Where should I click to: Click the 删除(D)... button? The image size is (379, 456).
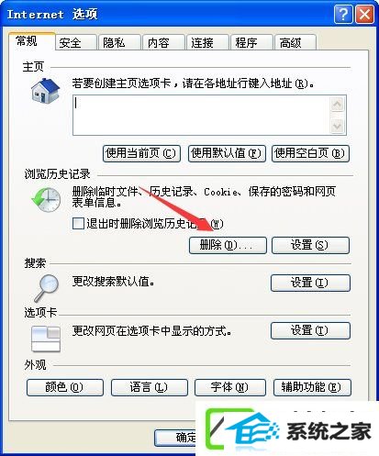pyautogui.click(x=228, y=245)
